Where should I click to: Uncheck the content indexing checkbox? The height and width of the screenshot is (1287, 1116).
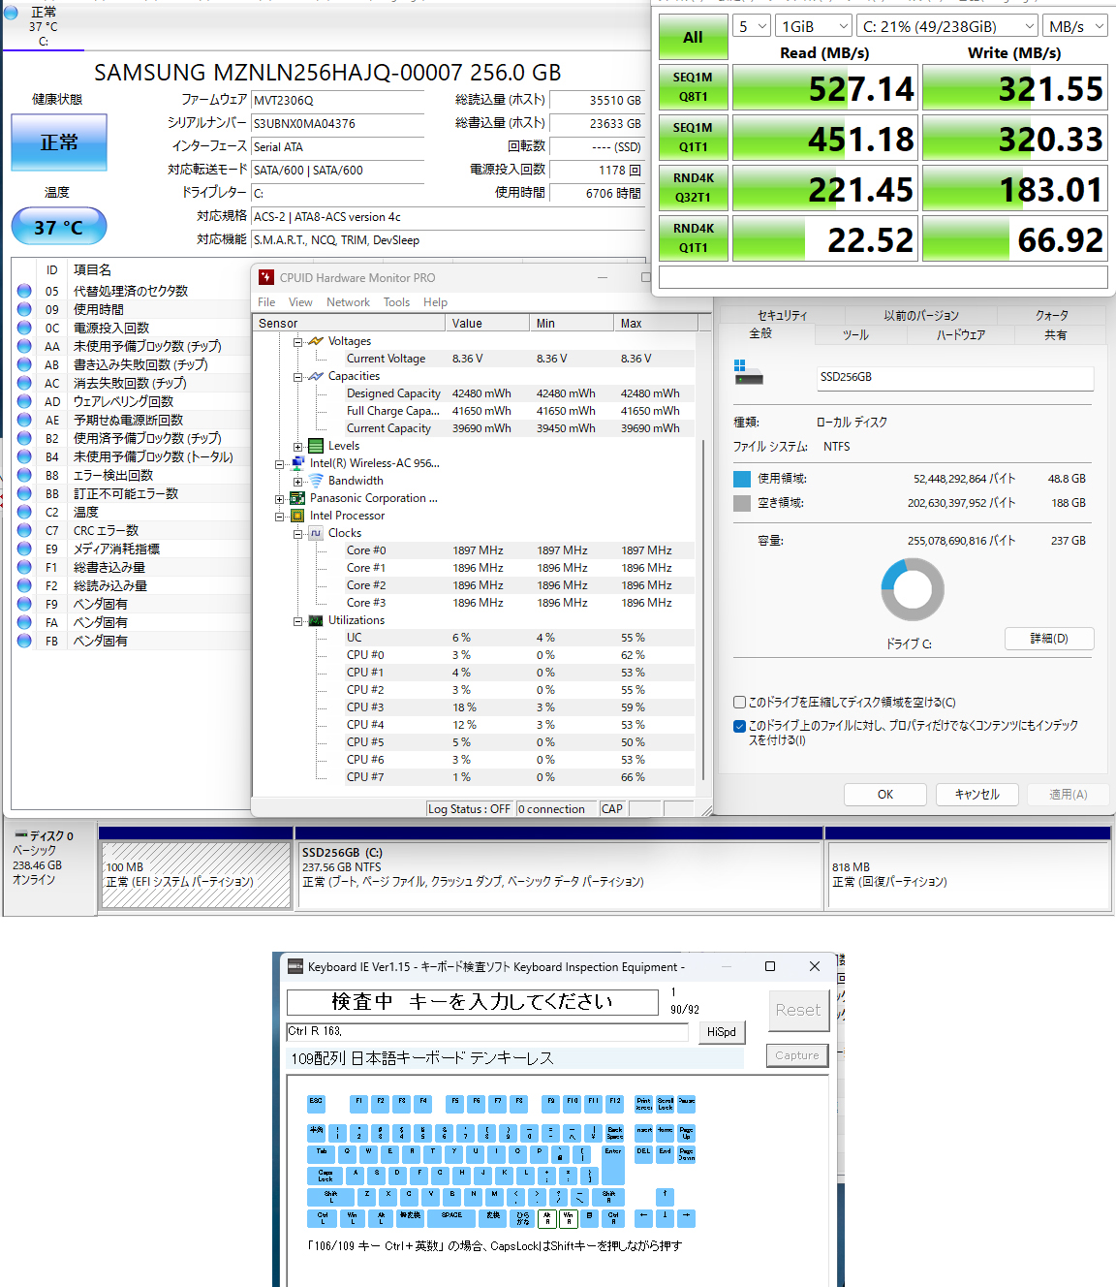tap(739, 725)
